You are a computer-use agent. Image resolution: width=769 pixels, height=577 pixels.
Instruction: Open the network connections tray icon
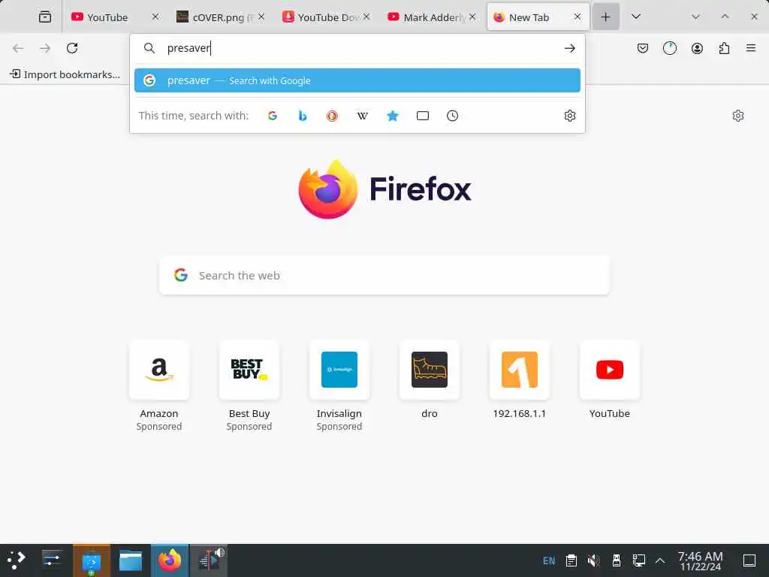(638, 560)
